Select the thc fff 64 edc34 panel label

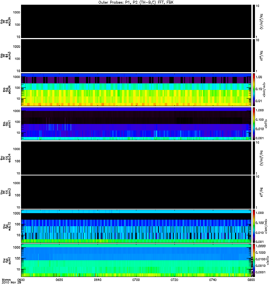pyautogui.click(x=5, y=158)
